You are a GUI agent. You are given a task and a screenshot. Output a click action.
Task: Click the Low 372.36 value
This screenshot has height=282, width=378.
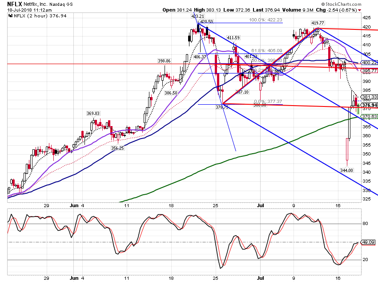[237, 10]
